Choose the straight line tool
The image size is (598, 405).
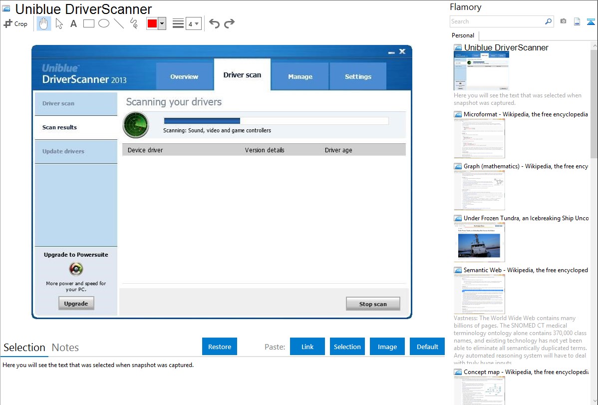point(119,23)
